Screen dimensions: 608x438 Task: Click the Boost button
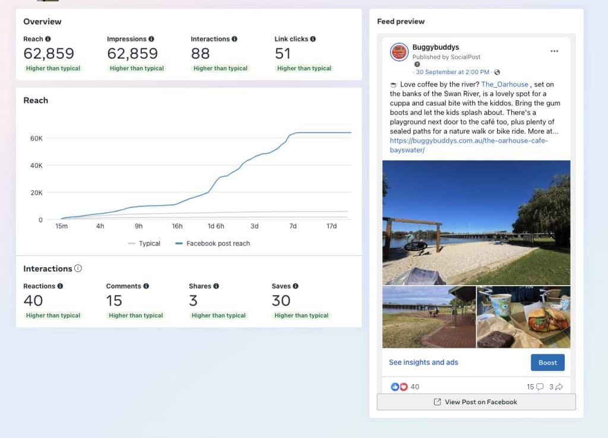547,363
